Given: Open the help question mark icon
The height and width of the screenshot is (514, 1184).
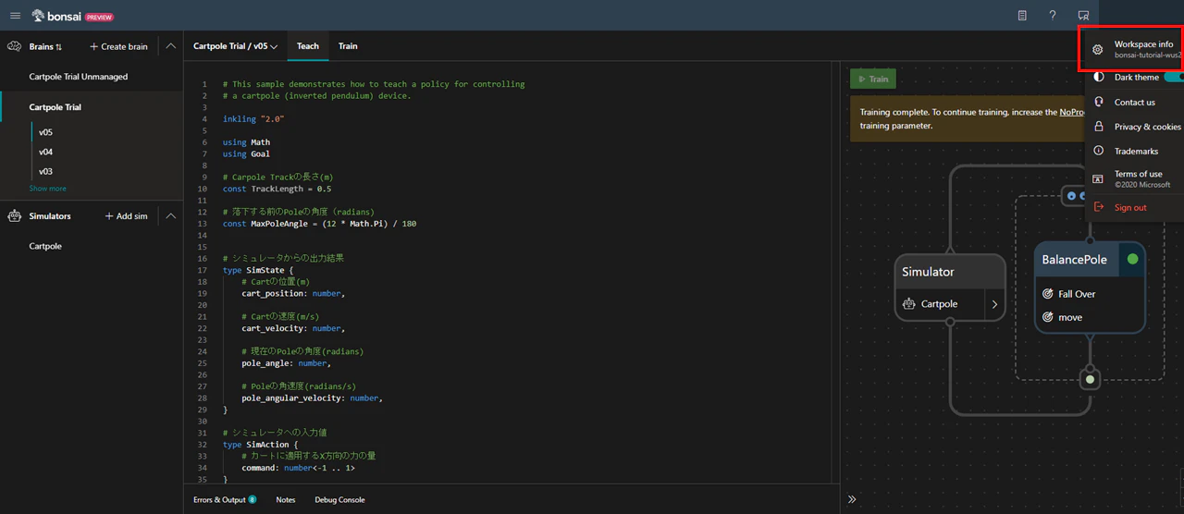Looking at the screenshot, I should click(x=1053, y=16).
